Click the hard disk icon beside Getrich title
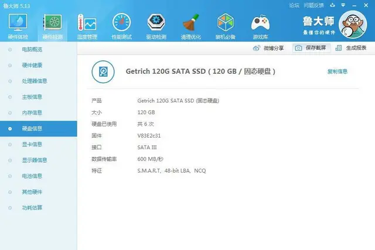 [x=103, y=71]
